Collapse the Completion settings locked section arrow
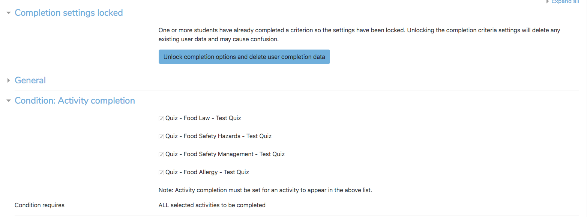The width and height of the screenshot is (587, 217). [8, 13]
